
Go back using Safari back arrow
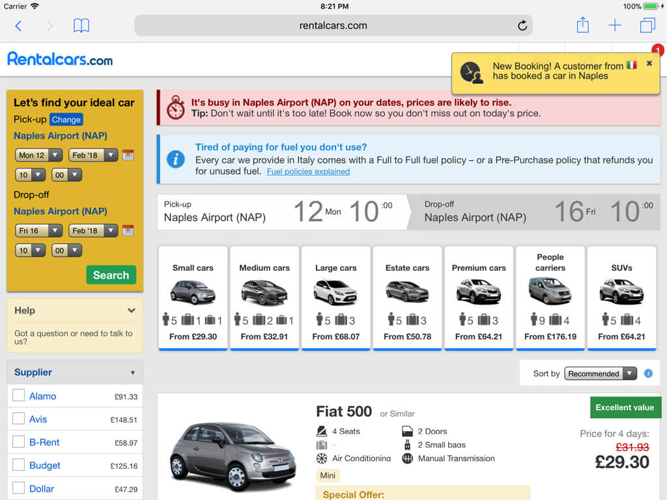pyautogui.click(x=18, y=26)
